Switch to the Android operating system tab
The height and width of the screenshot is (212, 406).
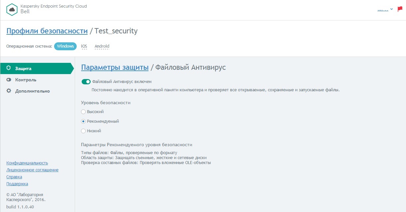102,46
